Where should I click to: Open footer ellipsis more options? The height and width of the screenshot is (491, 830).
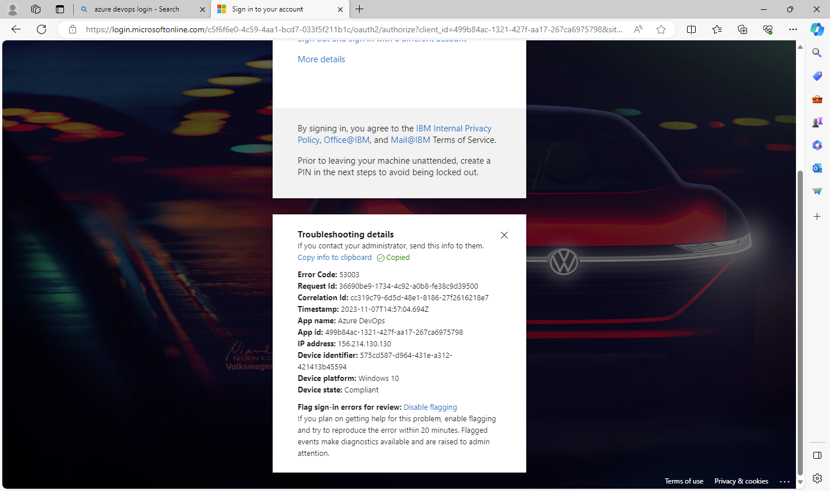click(784, 481)
